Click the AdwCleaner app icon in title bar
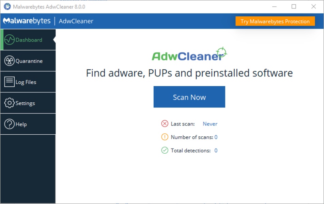This screenshot has height=204, width=324. click(x=7, y=6)
